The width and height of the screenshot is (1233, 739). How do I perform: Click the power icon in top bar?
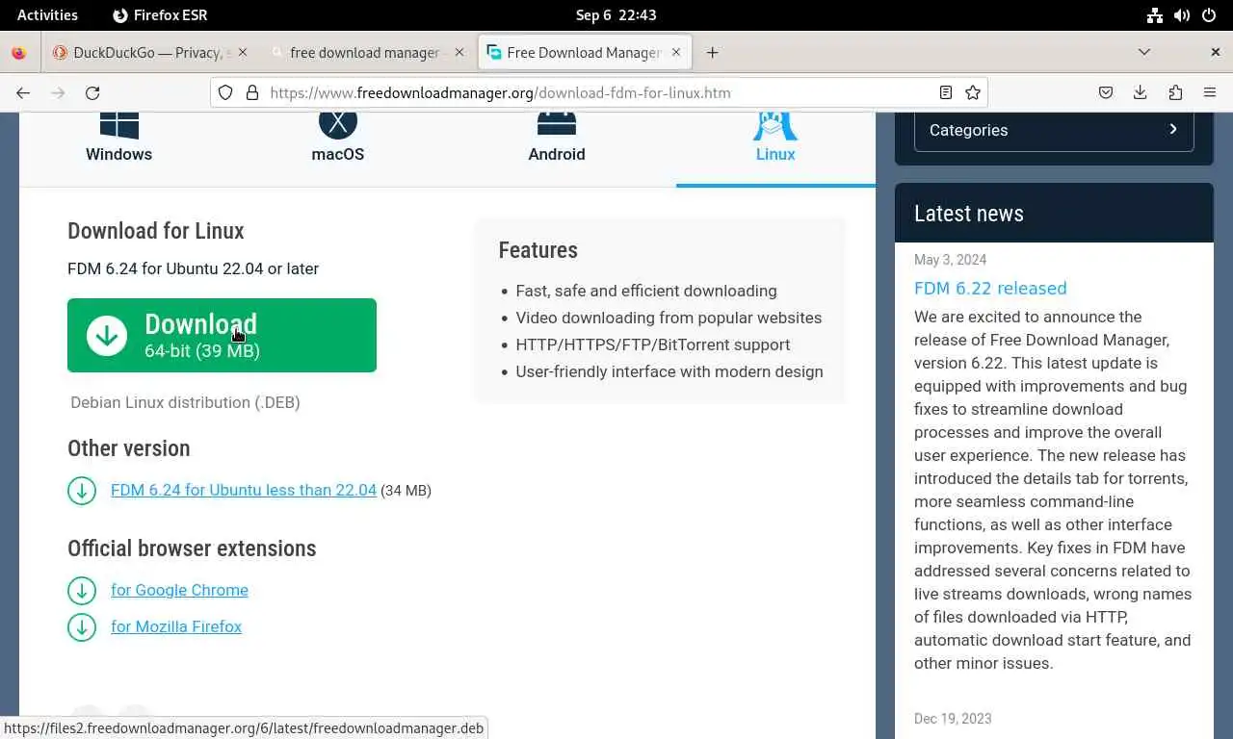[1209, 14]
